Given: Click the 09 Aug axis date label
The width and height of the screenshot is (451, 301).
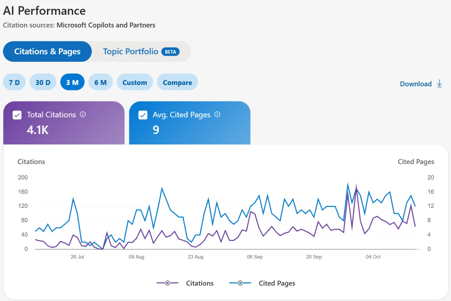Looking at the screenshot, I should click(x=136, y=257).
